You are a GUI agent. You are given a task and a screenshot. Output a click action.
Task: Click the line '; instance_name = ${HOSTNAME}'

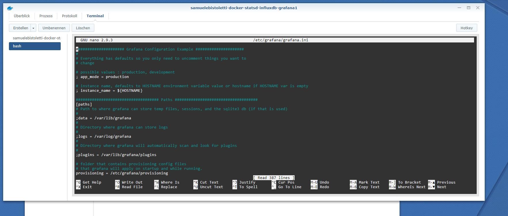click(x=109, y=91)
